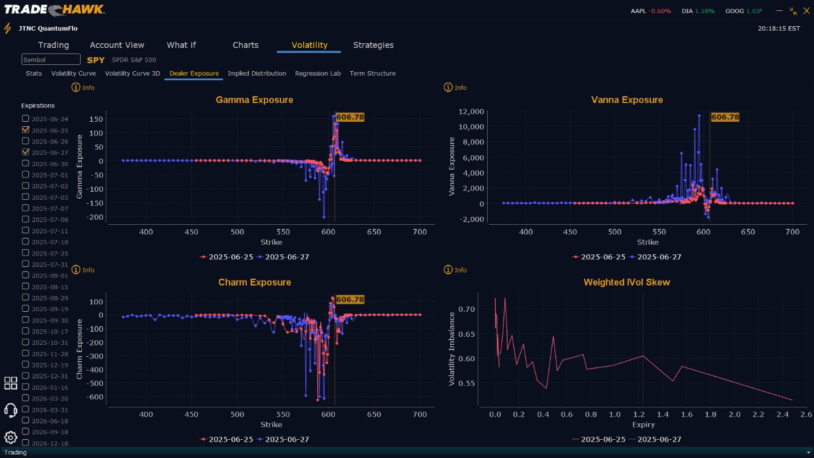The image size is (814, 458).
Task: Check the 2025-08-15 expiration
Action: pyautogui.click(x=25, y=286)
